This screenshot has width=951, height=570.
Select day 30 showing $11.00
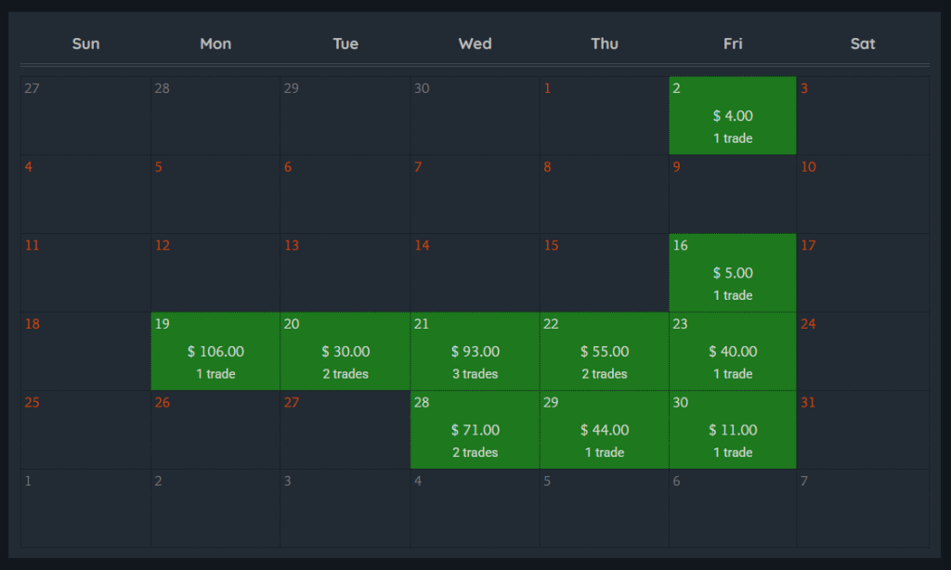[x=733, y=430]
